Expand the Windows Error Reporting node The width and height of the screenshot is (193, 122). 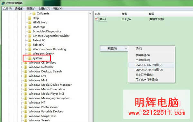(x=26, y=49)
